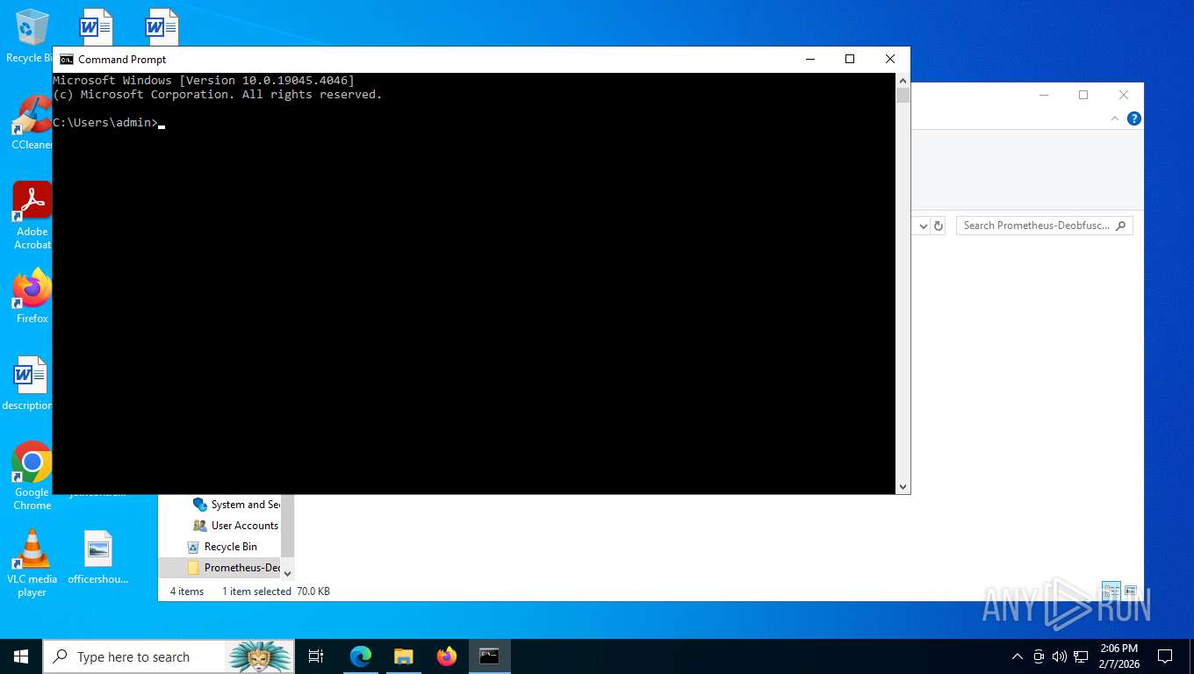Screen dimensions: 1194x674
Task: Select System and Security in navigation pane
Action: (236, 505)
